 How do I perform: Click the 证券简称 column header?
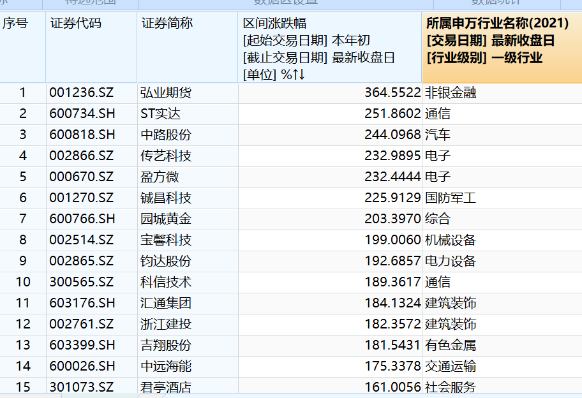[x=188, y=47]
